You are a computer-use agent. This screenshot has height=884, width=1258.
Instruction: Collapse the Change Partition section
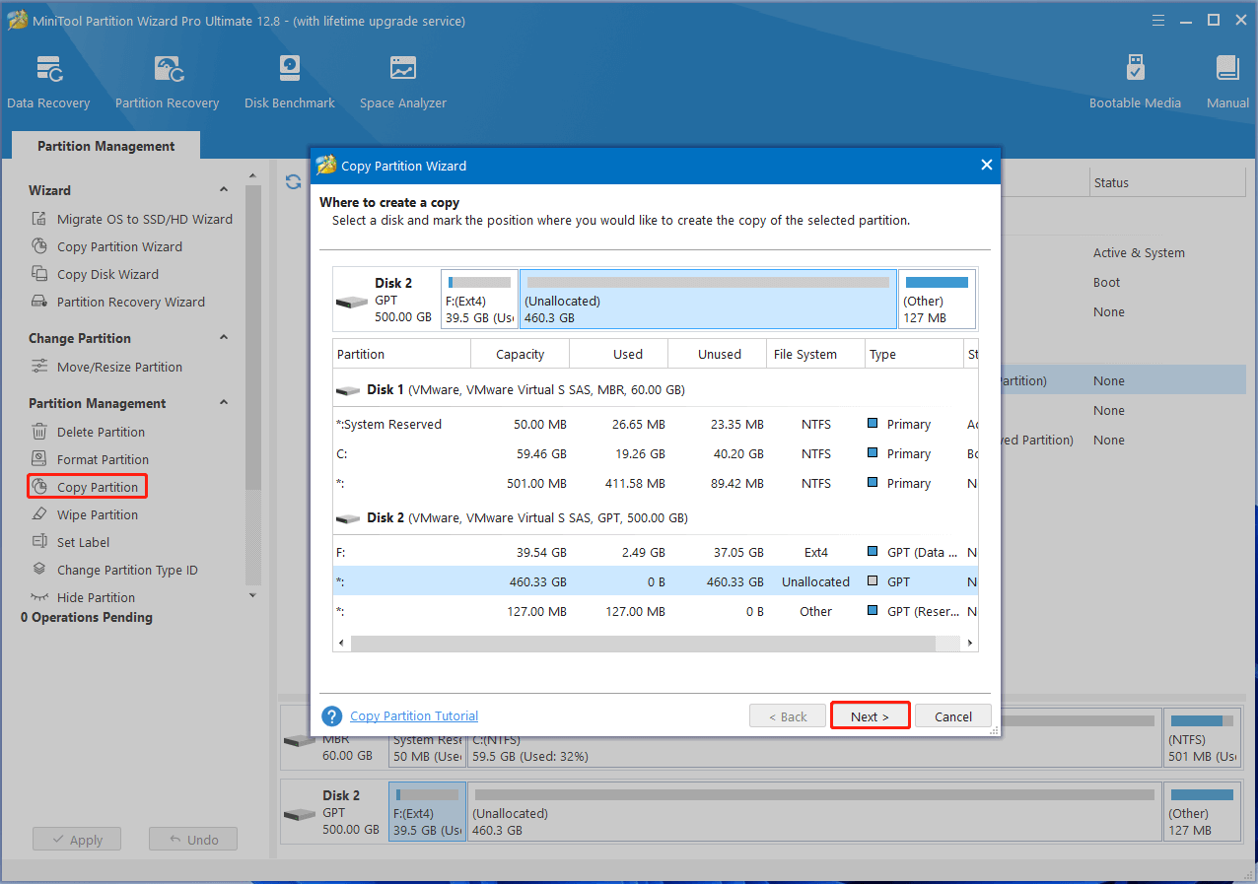point(224,338)
